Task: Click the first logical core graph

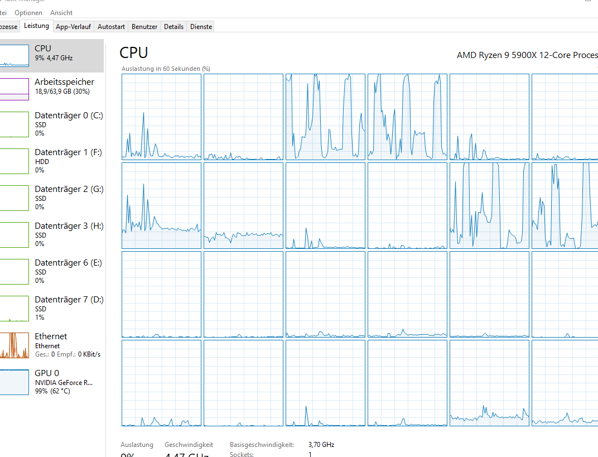Action: click(161, 117)
